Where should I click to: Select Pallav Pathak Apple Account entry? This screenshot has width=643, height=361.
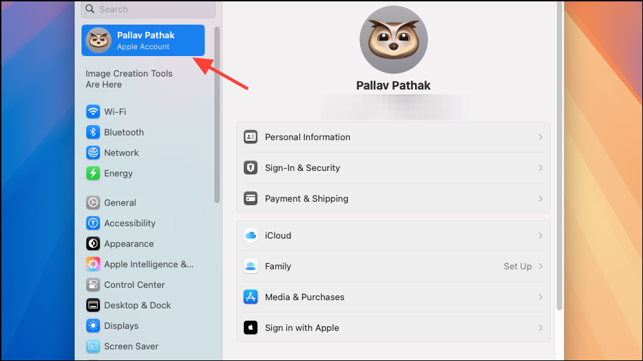coord(143,40)
